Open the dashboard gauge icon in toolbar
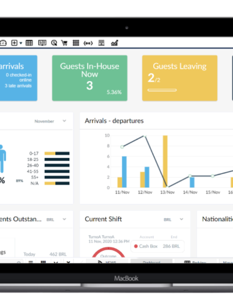 tap(3, 43)
